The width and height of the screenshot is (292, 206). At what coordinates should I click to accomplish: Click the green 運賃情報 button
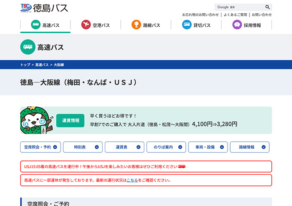[x=70, y=121]
